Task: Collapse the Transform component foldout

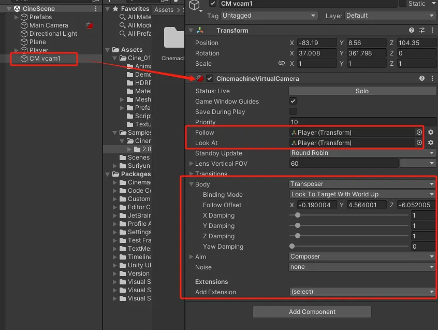Action: coord(191,30)
